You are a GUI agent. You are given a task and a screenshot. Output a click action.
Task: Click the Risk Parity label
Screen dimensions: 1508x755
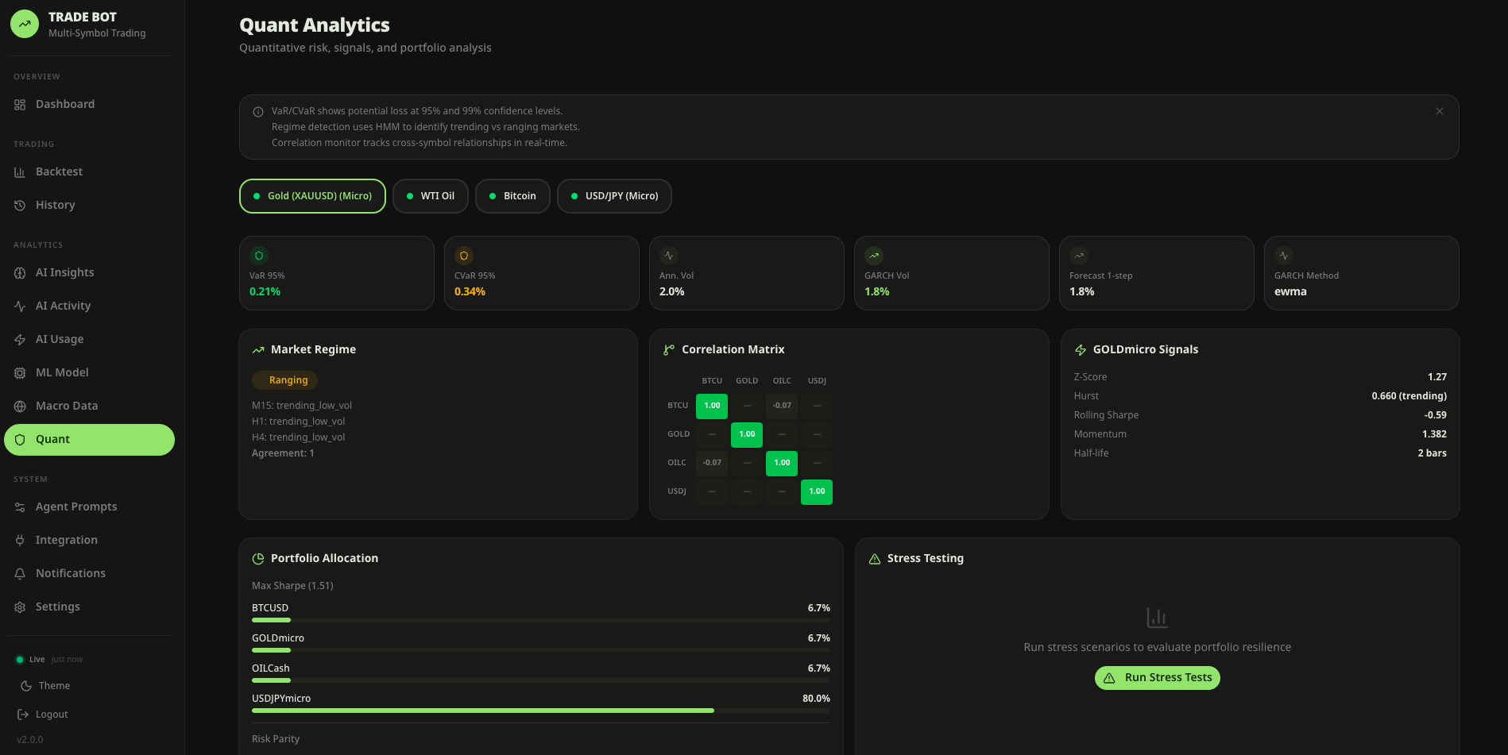(x=276, y=739)
